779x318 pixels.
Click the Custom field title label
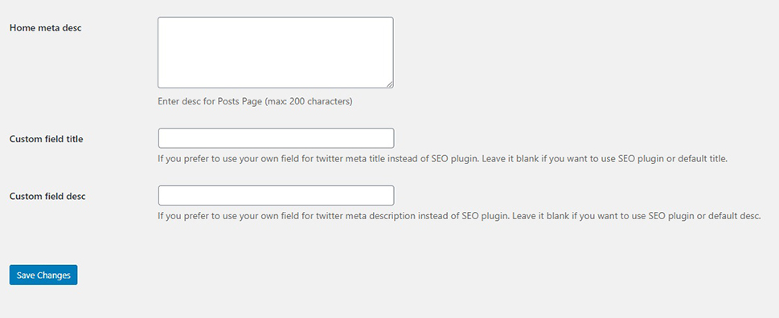[46, 140]
